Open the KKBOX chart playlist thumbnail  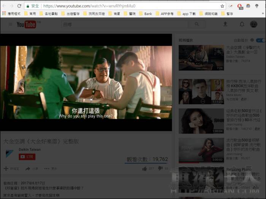pyautogui.click(x=201, y=92)
